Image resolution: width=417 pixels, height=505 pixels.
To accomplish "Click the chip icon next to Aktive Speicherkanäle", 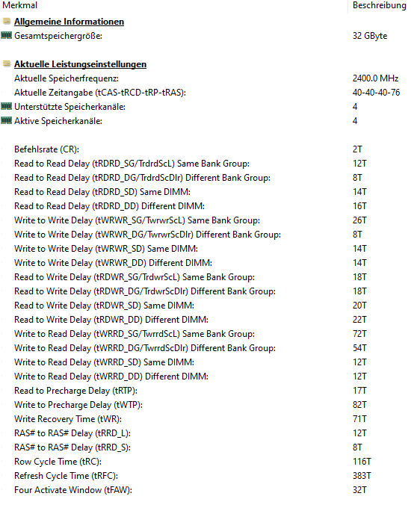I will tap(6, 120).
